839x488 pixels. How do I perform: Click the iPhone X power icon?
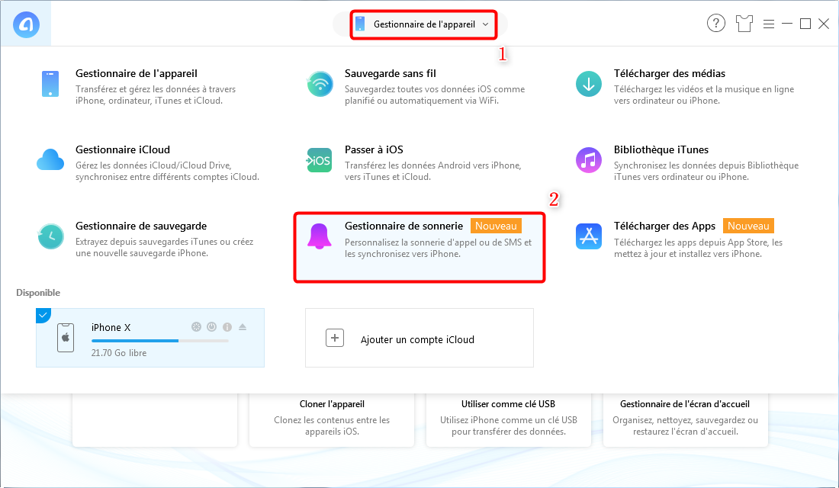(x=212, y=327)
